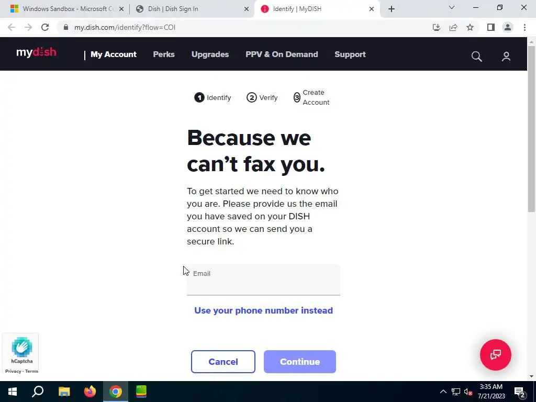The width and height of the screenshot is (536, 402).
Task: Open Chrome side panel icon
Action: tap(490, 27)
